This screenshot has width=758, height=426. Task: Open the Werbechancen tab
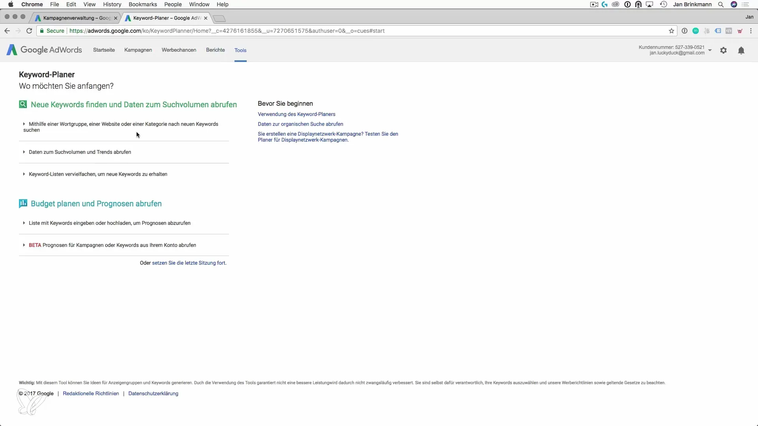[x=179, y=50]
